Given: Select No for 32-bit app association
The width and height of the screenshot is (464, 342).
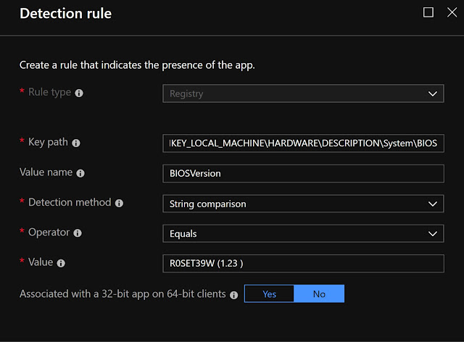Looking at the screenshot, I should [x=319, y=293].
